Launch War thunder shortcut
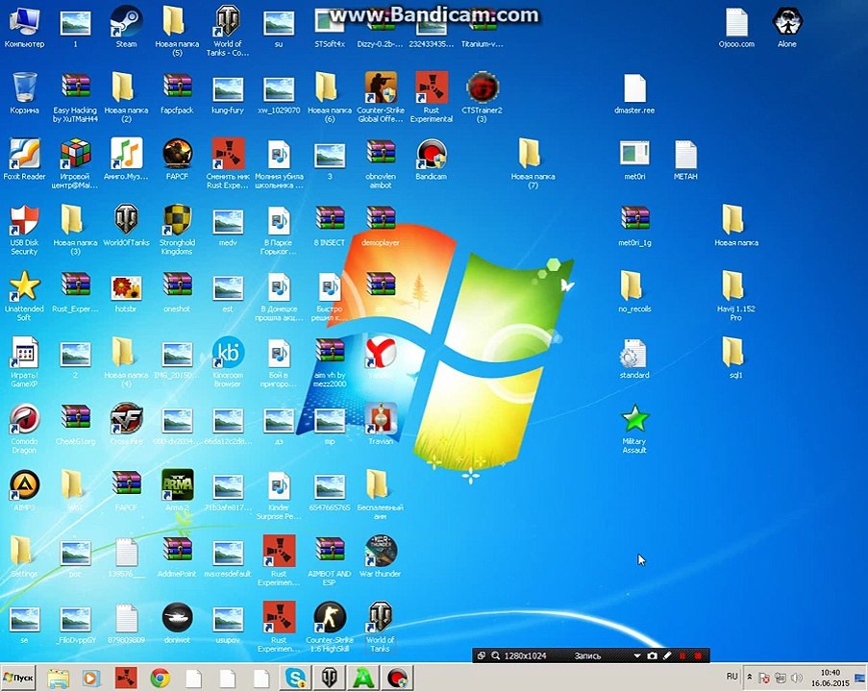The height and width of the screenshot is (692, 868). (381, 556)
